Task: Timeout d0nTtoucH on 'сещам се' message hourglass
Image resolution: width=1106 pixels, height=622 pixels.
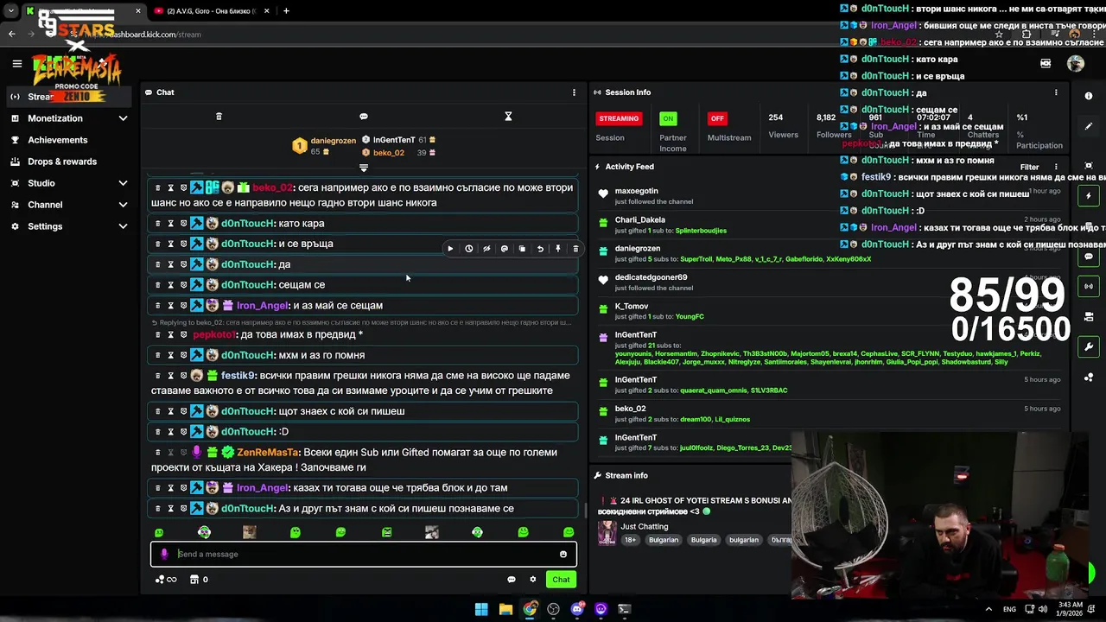Action: (170, 284)
